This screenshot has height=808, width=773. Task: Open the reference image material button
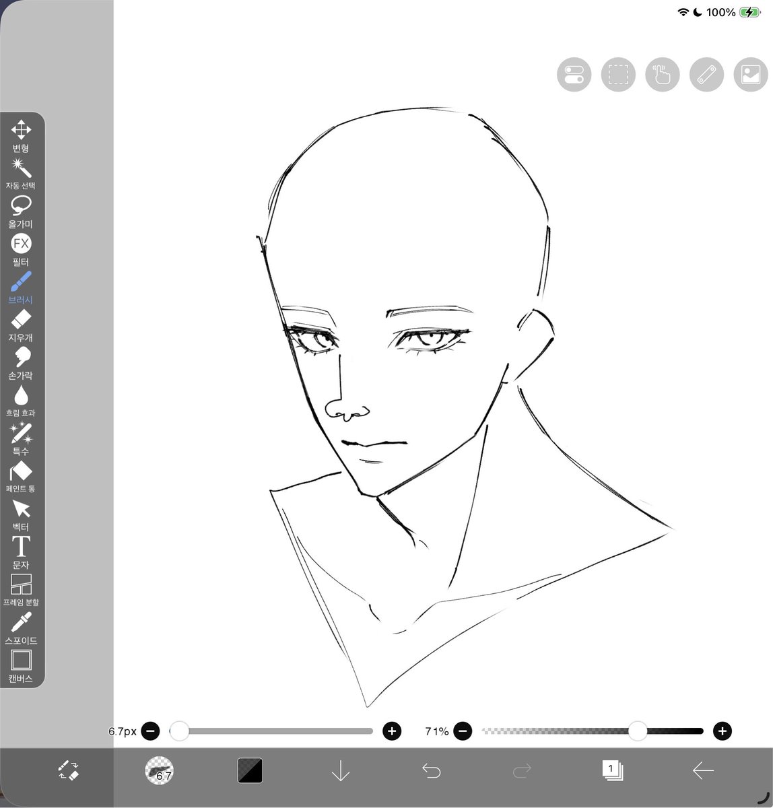pyautogui.click(x=751, y=74)
